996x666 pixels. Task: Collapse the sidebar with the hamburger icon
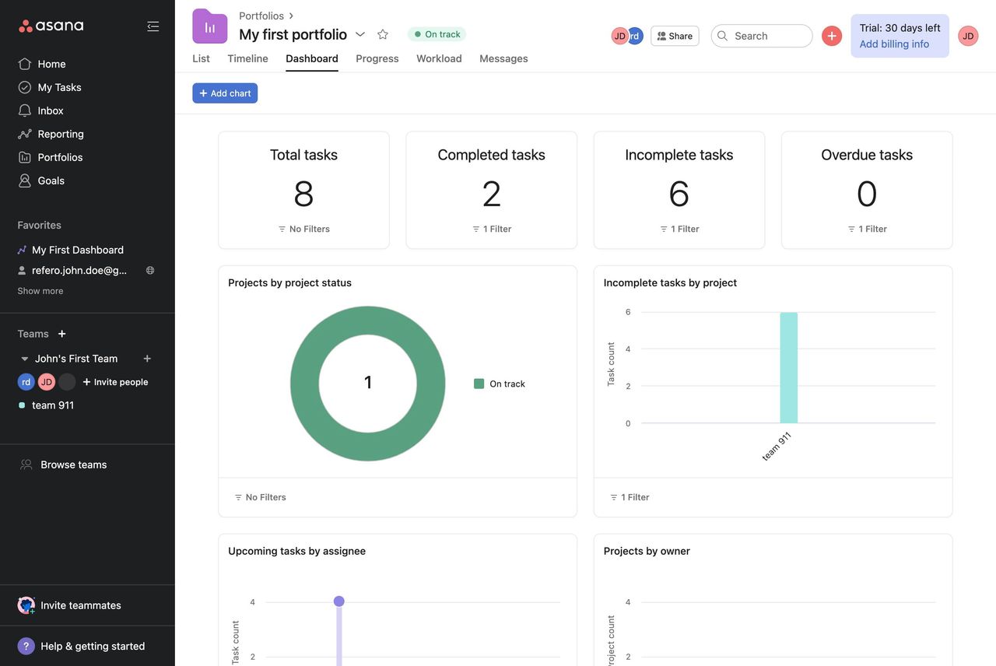pos(153,26)
